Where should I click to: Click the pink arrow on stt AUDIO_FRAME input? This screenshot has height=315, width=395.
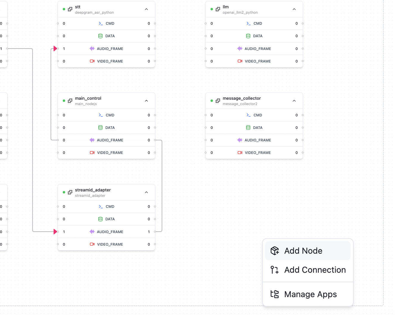click(55, 49)
